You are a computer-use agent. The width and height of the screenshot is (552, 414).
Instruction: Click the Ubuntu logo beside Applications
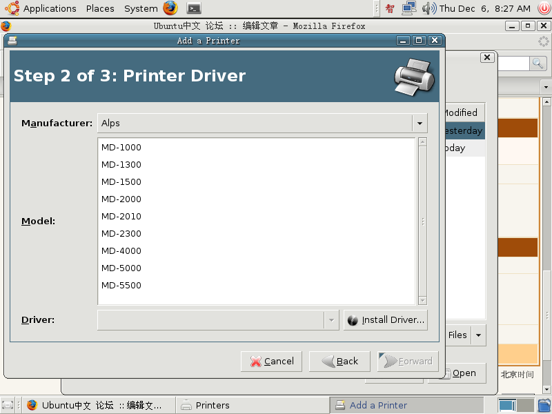(12, 8)
